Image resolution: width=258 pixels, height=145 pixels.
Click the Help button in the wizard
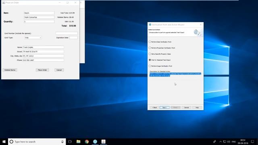click(197, 108)
